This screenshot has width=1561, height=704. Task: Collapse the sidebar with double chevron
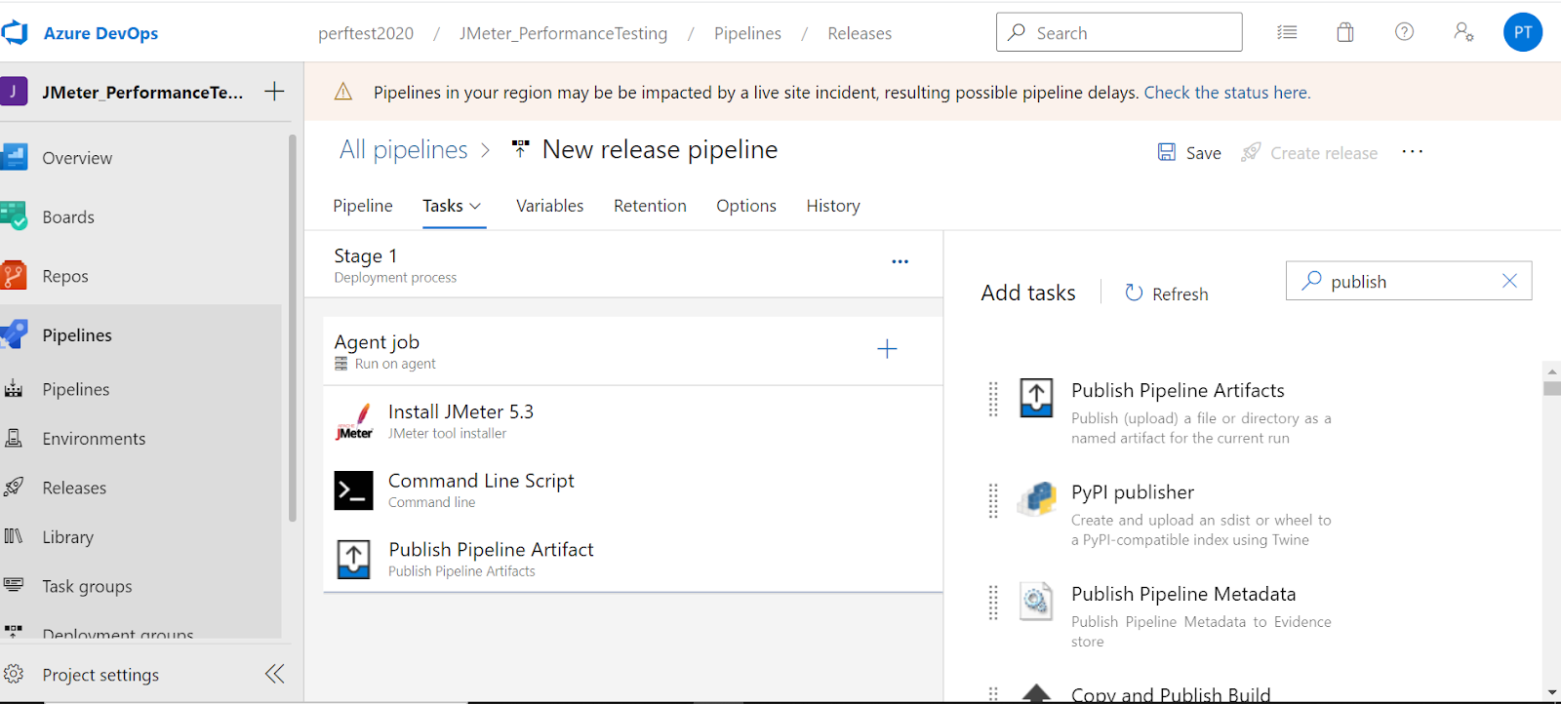tap(275, 674)
